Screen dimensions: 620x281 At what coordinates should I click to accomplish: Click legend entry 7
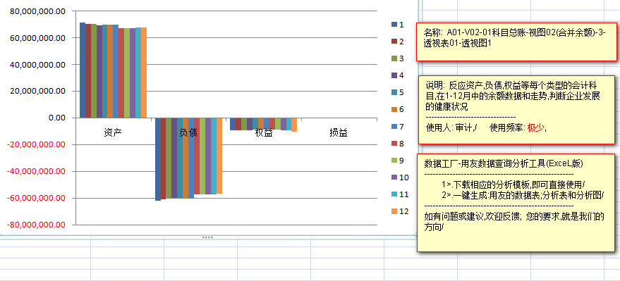tap(397, 127)
